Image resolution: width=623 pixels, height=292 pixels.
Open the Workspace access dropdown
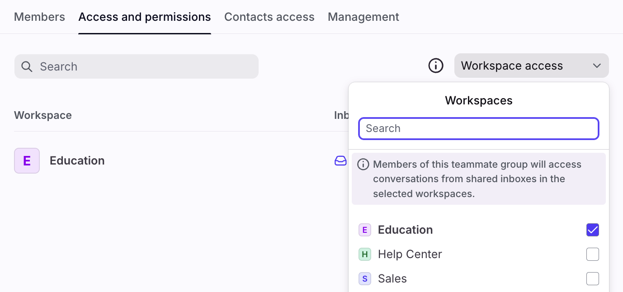tap(531, 66)
